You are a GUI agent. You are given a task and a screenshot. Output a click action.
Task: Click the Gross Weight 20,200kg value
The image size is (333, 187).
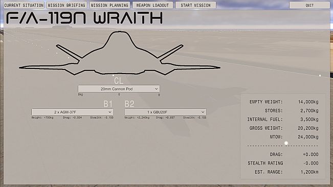(308, 128)
